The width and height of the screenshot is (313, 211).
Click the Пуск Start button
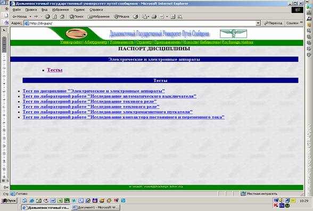[9, 200]
